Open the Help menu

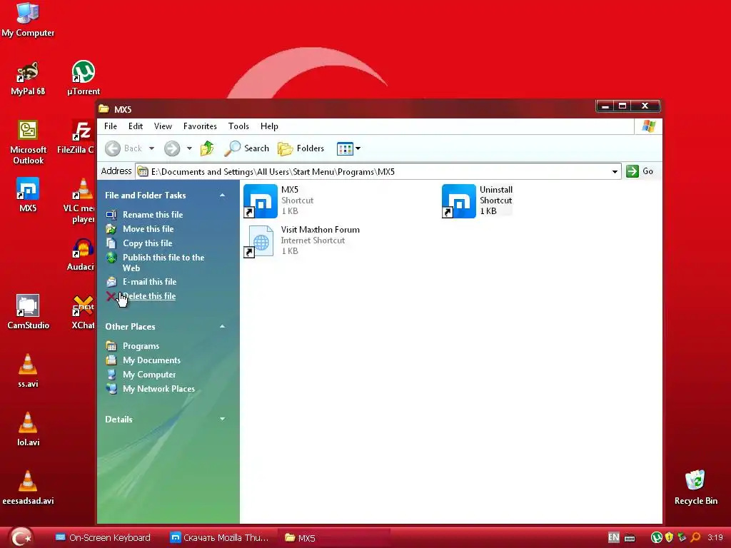point(269,126)
